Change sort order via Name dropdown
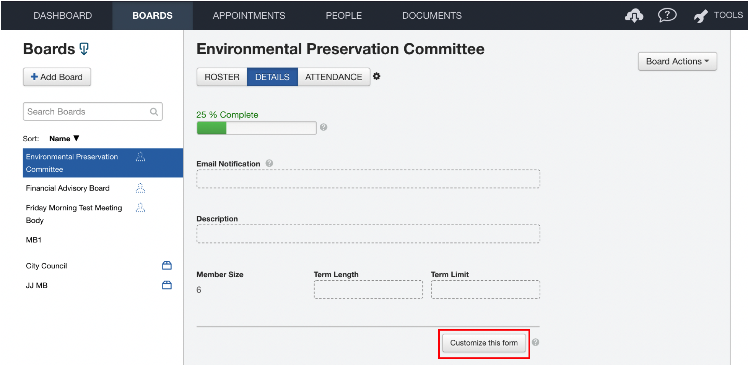Image resolution: width=748 pixels, height=365 pixels. coord(64,138)
